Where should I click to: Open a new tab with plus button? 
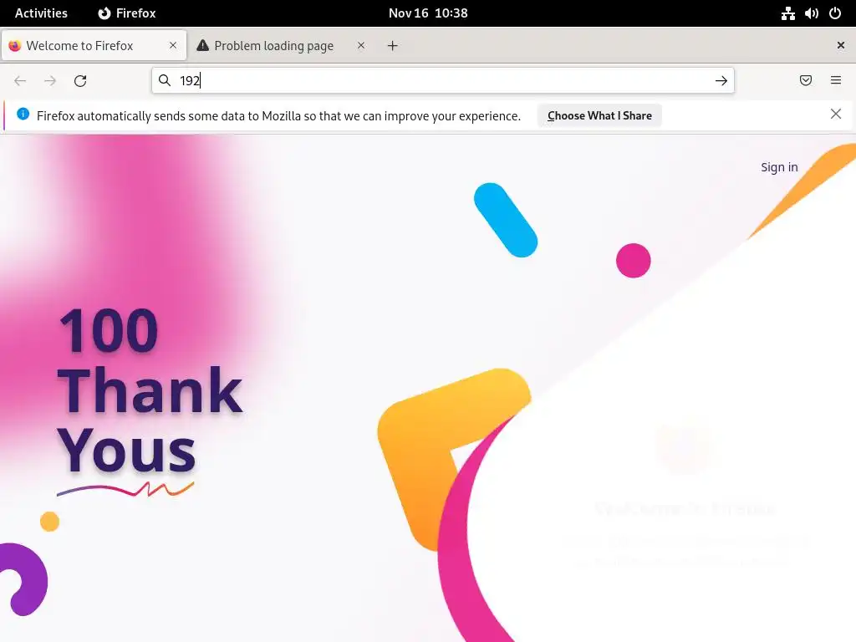(x=393, y=46)
